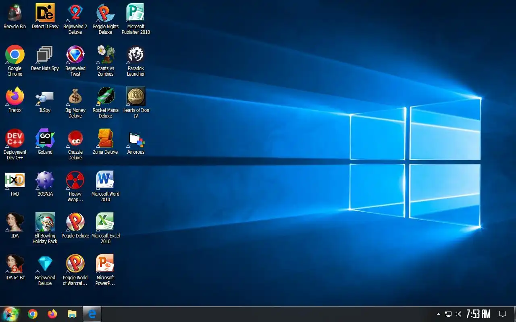Show hidden system tray icons
The image size is (516, 322).
pos(438,314)
